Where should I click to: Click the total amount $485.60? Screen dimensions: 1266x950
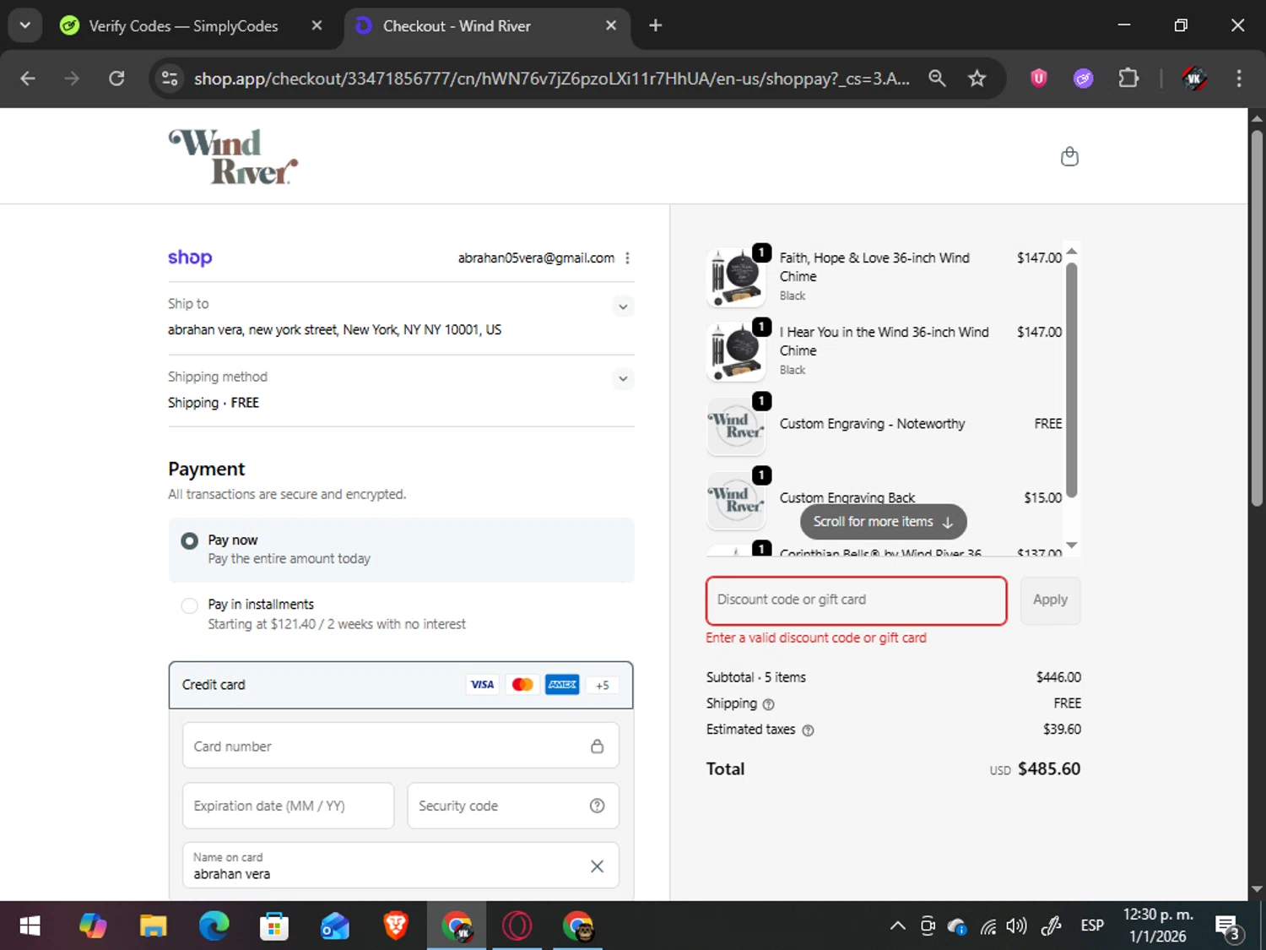[1048, 769]
